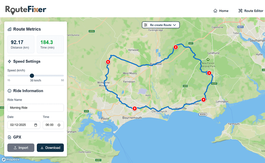
Task: Click waypoint marker number 4
Action: tap(204, 100)
